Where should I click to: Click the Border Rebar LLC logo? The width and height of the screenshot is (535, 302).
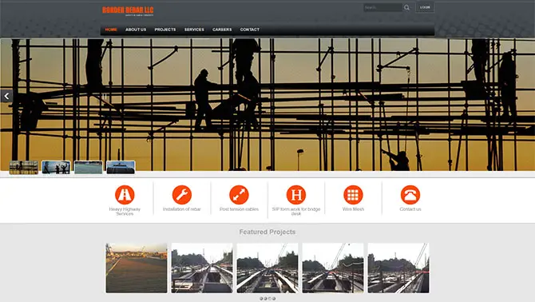(128, 11)
